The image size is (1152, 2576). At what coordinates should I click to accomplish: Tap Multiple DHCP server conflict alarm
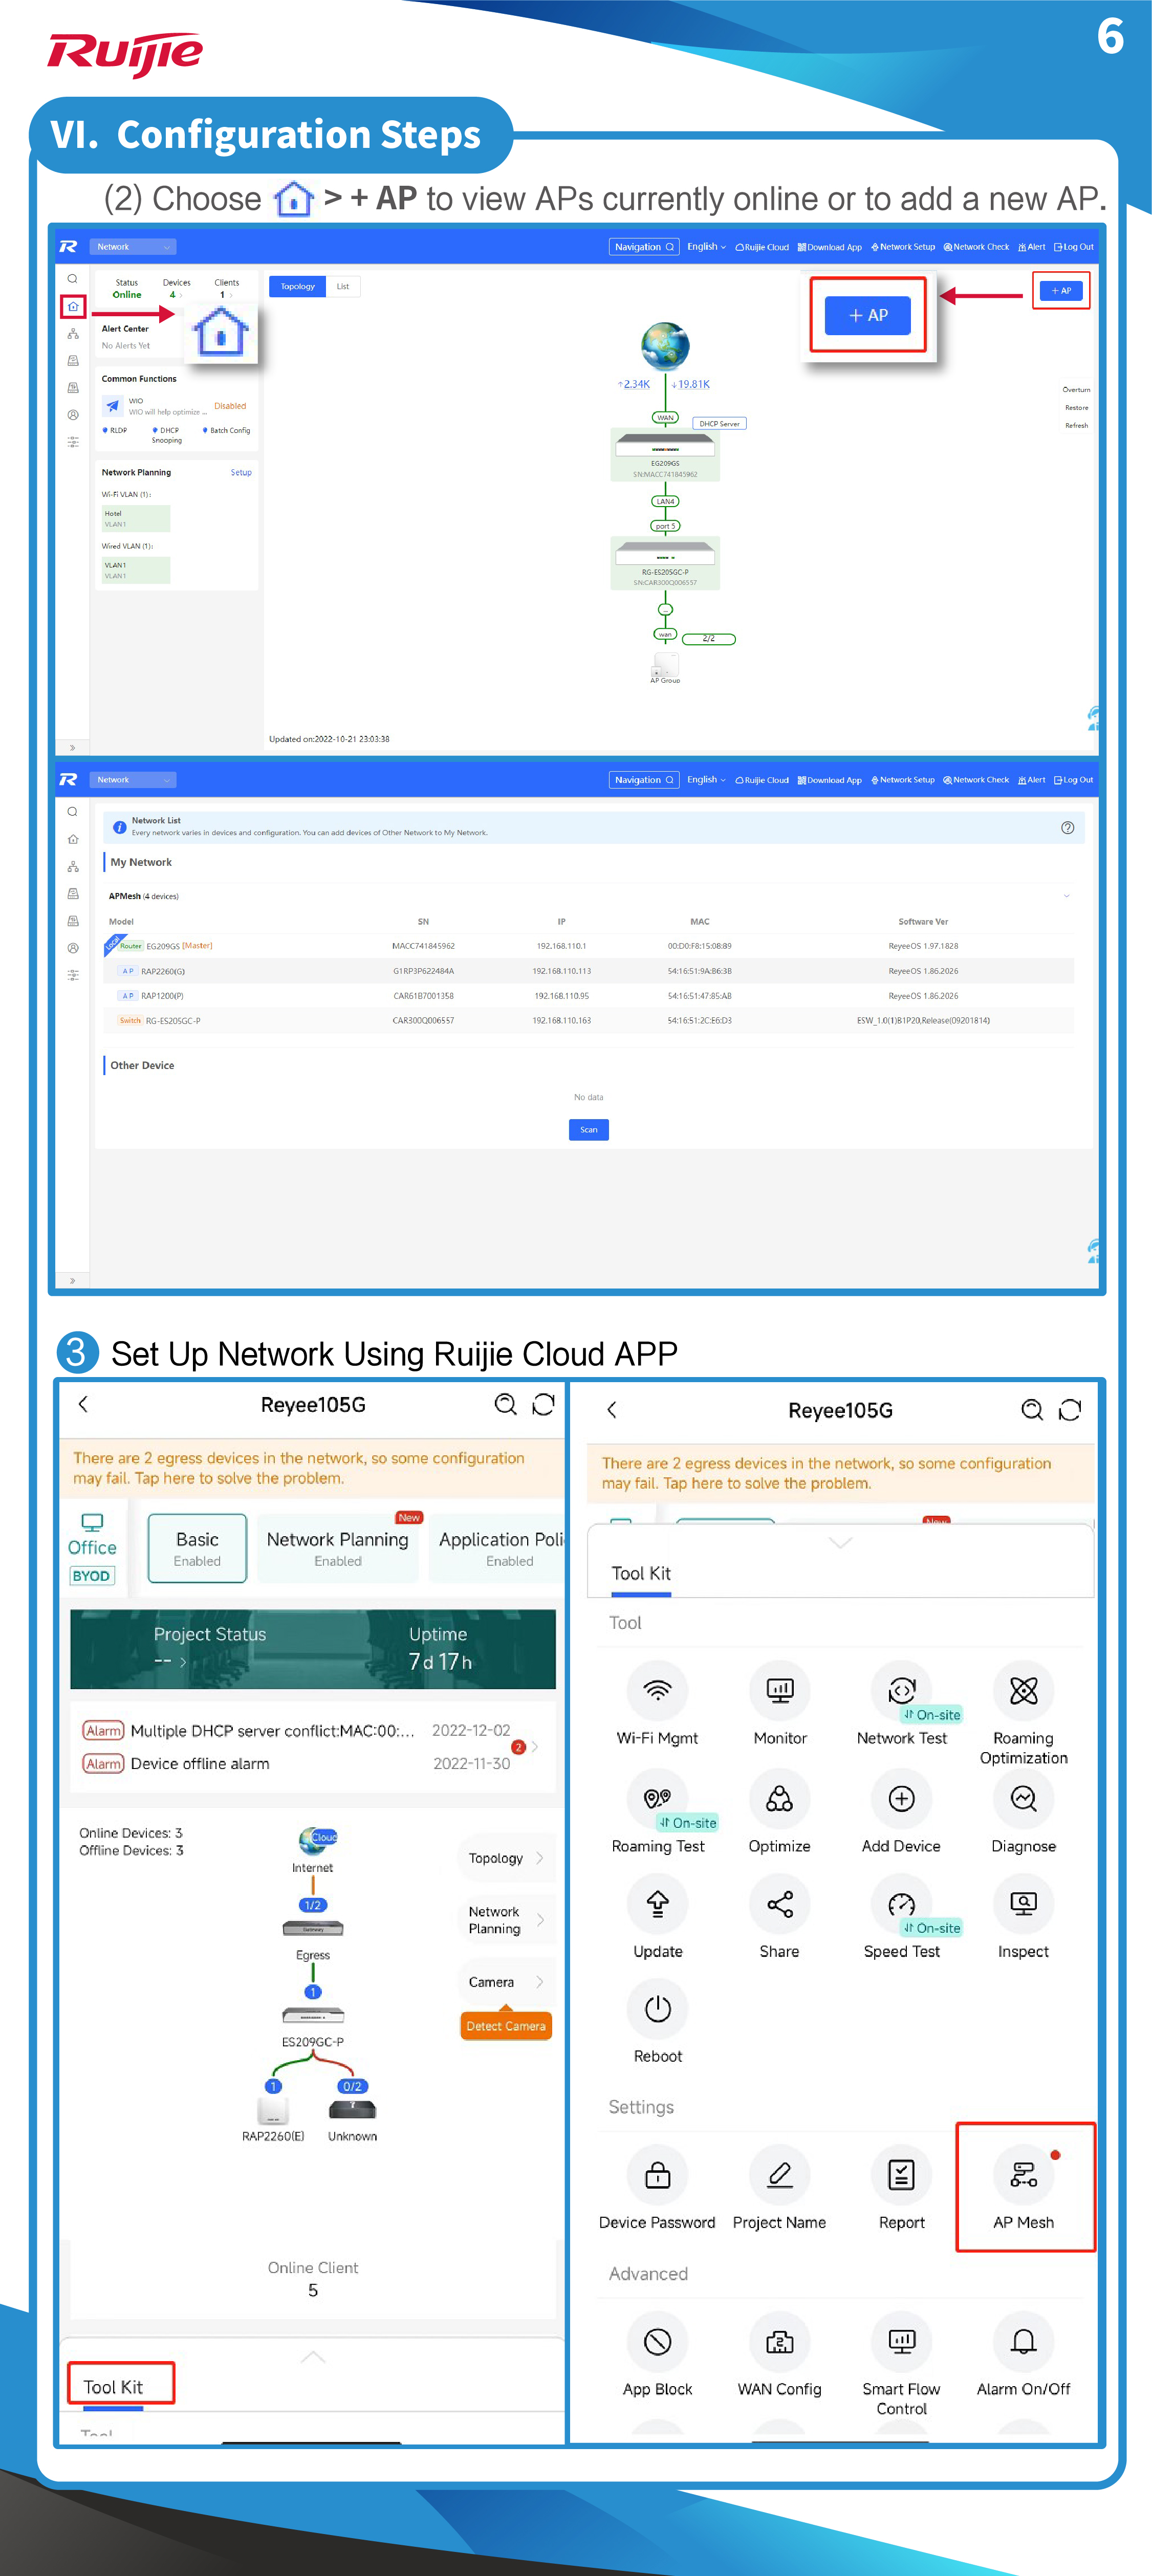tap(272, 1731)
